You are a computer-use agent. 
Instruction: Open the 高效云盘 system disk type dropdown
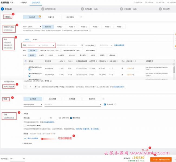click(x=32, y=118)
